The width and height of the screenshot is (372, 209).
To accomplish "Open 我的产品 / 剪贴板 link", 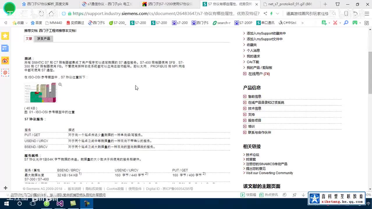I will 259,68.
